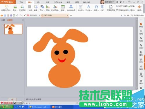Add a new document tab with plus
Image resolution: width=145 pixels, height=109 pixels.
(x=71, y=15)
